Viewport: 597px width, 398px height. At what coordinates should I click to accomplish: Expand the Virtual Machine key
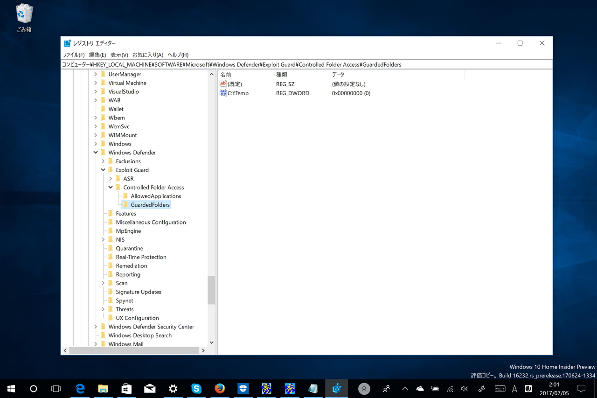(x=96, y=83)
